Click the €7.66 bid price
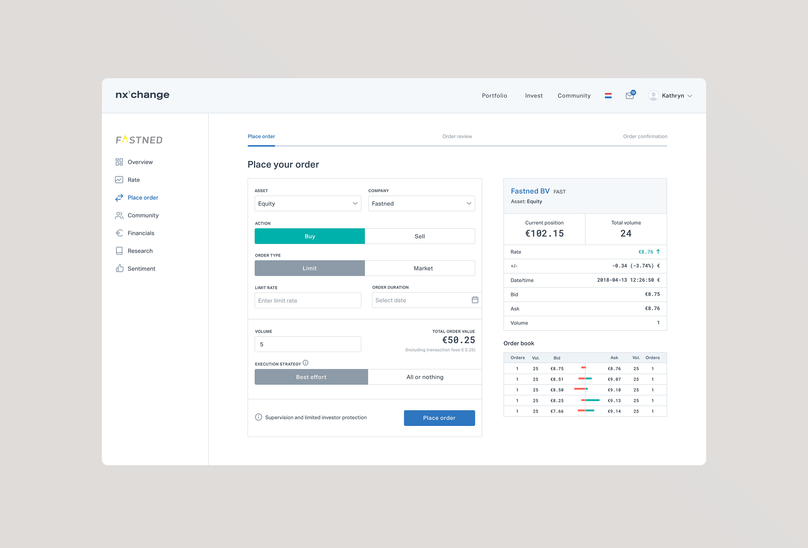The image size is (808, 548). [557, 412]
